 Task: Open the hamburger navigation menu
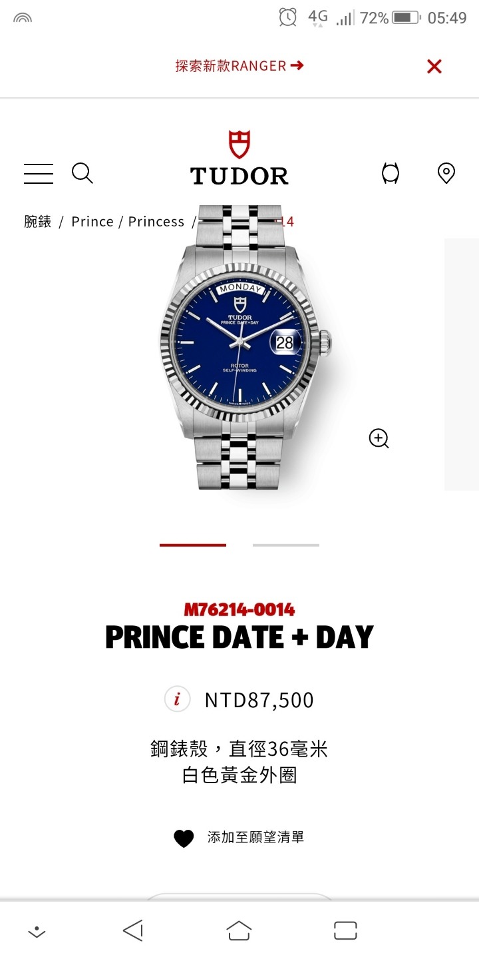(39, 173)
